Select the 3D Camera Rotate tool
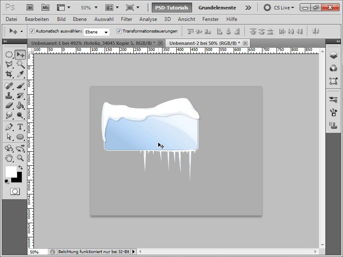This screenshot has width=343, height=257. pyautogui.click(x=20, y=148)
